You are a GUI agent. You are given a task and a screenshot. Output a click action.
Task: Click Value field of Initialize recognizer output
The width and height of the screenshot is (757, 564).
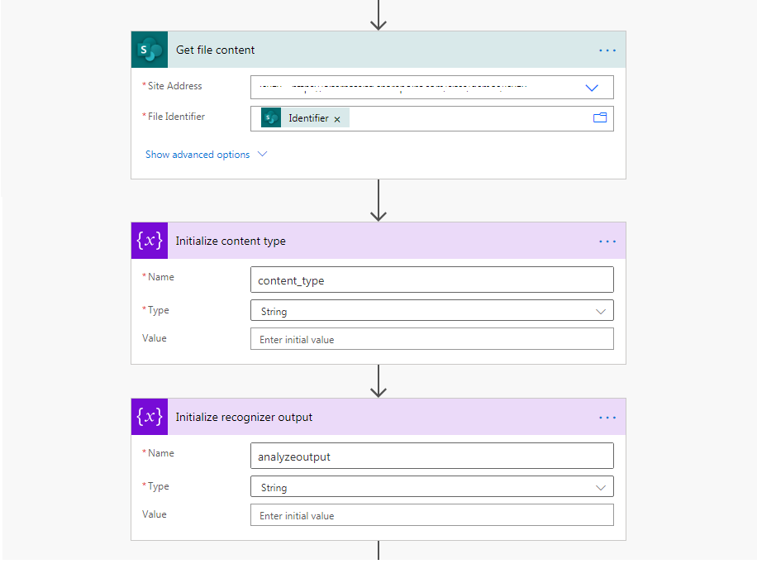click(x=432, y=514)
